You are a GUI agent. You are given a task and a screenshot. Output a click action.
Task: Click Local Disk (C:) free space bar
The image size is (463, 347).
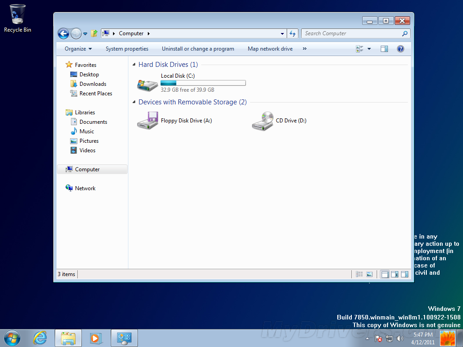(203, 83)
